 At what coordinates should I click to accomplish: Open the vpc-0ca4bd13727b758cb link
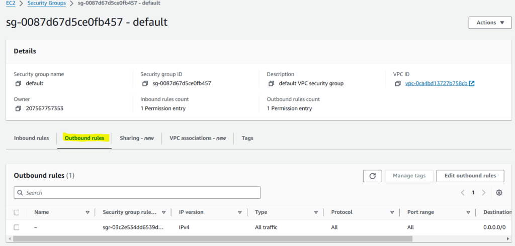[x=436, y=83]
